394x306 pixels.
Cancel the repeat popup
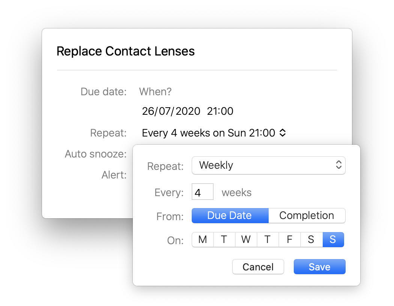(x=258, y=267)
